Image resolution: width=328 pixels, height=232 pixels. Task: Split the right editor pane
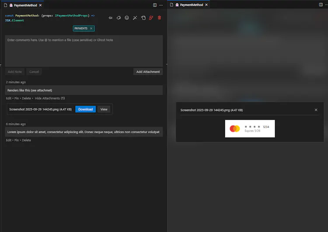(321, 5)
